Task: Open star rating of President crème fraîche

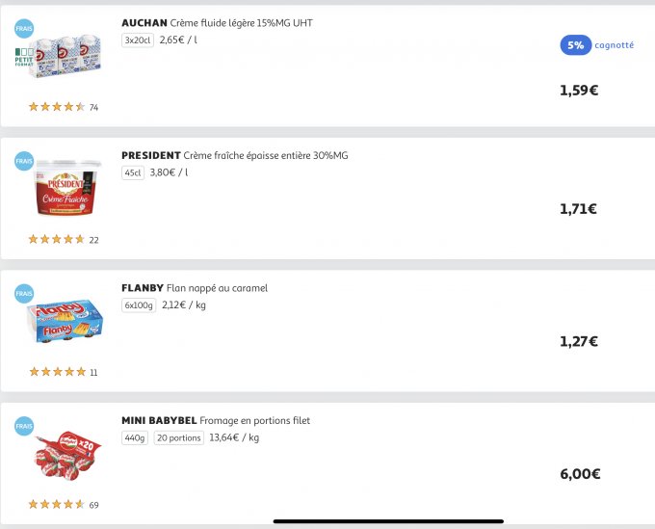Action: (57, 239)
